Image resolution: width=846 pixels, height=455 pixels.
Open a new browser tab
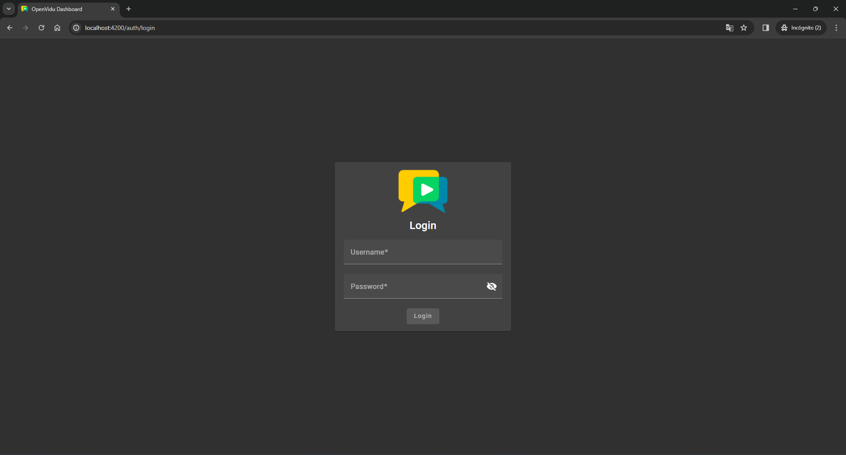point(129,9)
